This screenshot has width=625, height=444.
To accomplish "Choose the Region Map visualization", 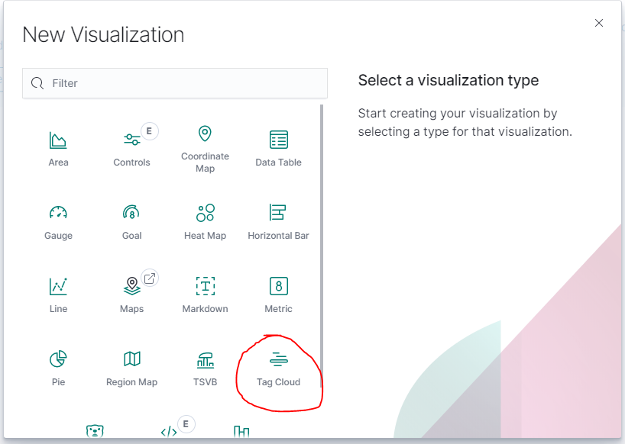I will [x=131, y=368].
